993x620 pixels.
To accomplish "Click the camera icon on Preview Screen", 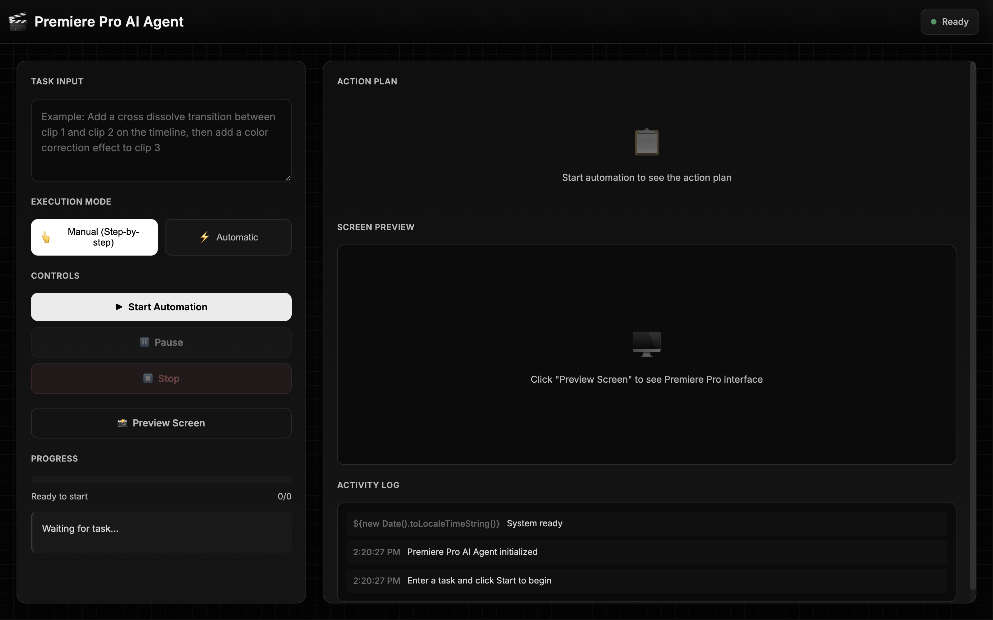I will [122, 423].
